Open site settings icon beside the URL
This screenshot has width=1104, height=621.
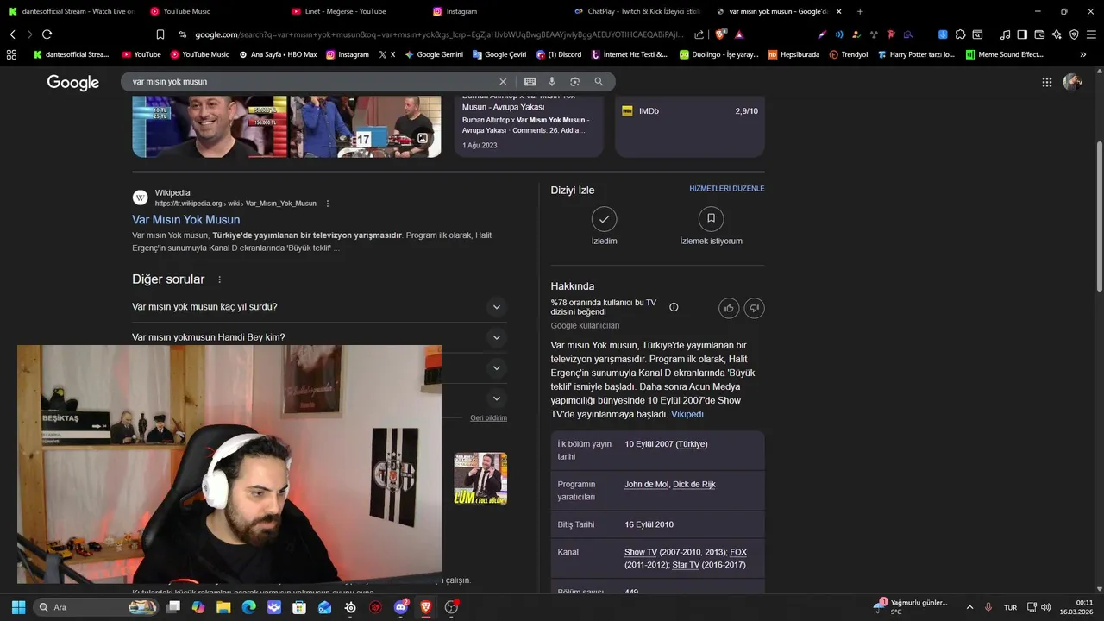tap(182, 34)
